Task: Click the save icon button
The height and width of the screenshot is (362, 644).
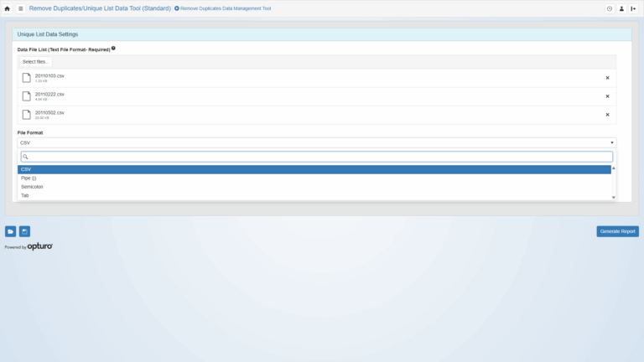Action: pos(24,231)
